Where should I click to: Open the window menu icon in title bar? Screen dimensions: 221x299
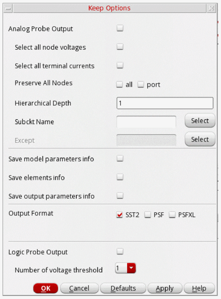coord(9,9)
